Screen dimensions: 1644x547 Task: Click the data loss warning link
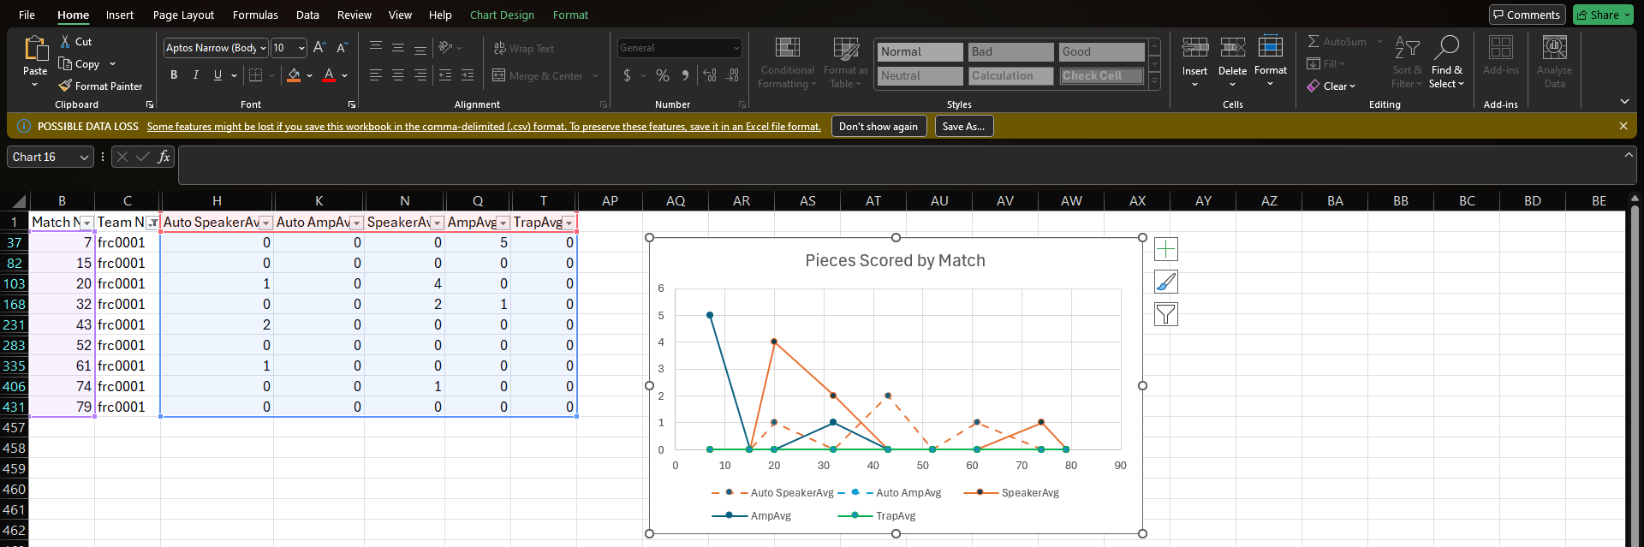pos(484,127)
